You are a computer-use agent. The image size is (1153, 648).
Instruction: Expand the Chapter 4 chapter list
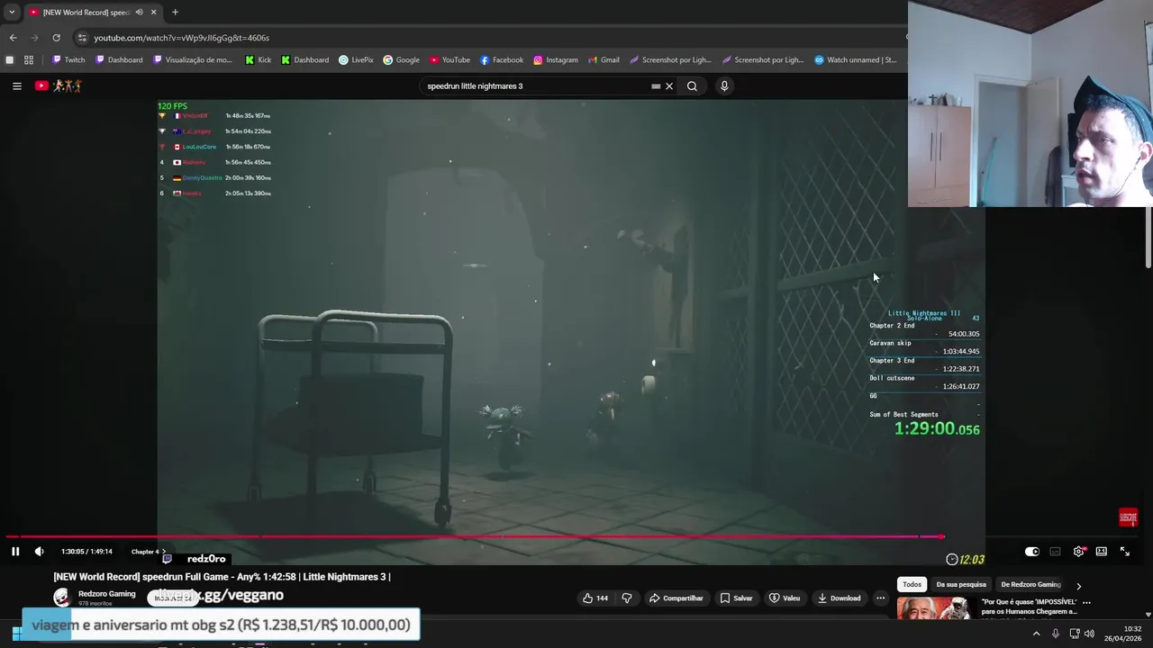[149, 552]
